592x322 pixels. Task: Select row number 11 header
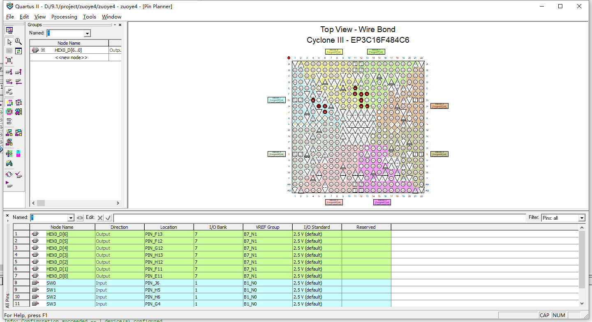pos(21,304)
